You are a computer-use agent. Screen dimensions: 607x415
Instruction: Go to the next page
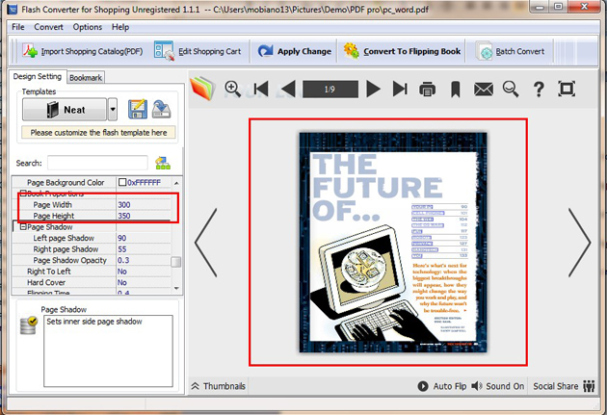[373, 89]
